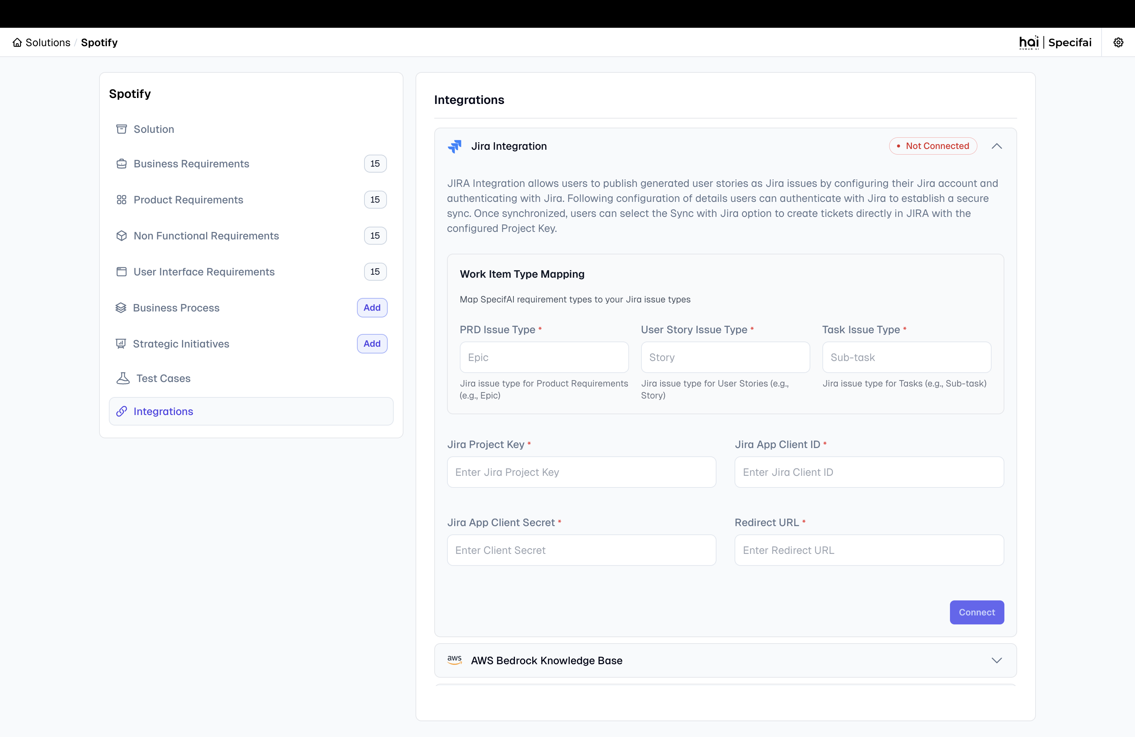Click the Product Requirements grid icon

pos(122,200)
